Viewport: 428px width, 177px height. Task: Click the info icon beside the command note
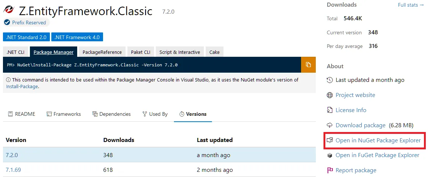click(x=8, y=80)
